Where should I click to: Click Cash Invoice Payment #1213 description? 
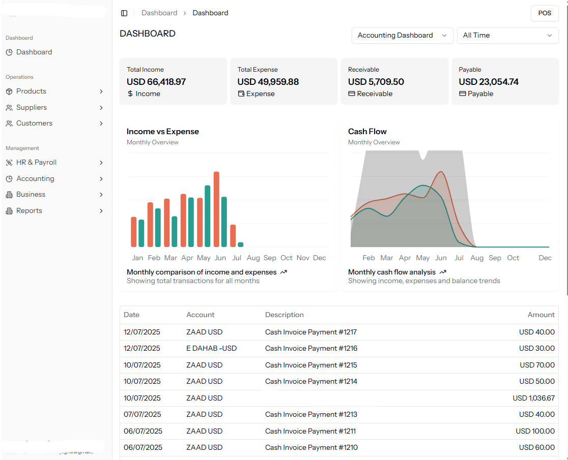pyautogui.click(x=311, y=414)
